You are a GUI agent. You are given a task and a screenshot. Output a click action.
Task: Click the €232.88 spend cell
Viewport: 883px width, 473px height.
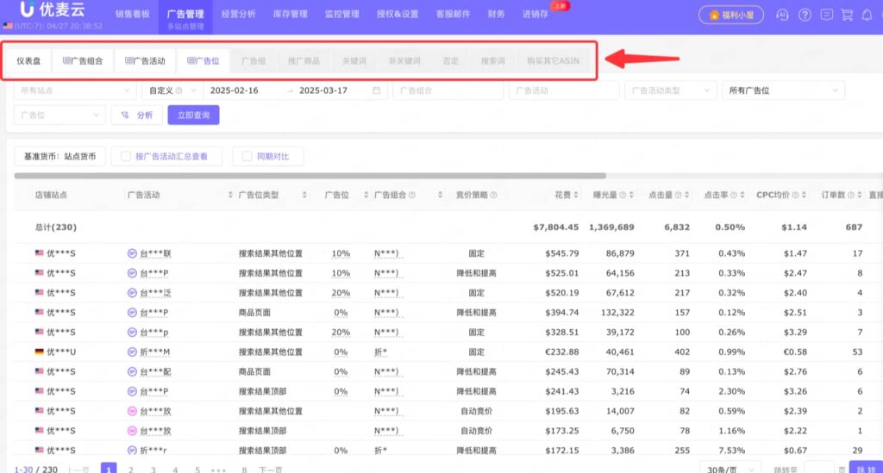(561, 352)
